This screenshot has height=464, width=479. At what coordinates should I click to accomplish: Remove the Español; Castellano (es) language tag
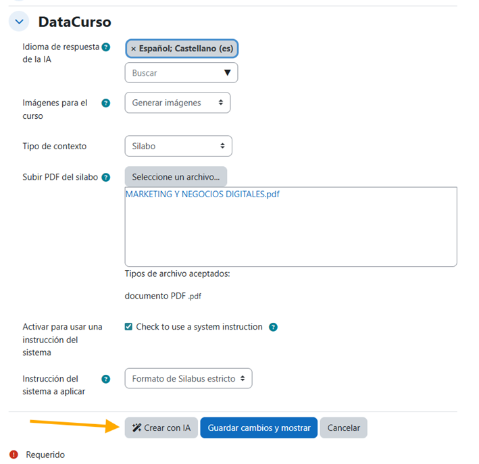133,49
